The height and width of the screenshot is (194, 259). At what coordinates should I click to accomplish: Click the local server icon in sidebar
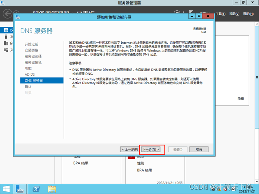coord(6,36)
